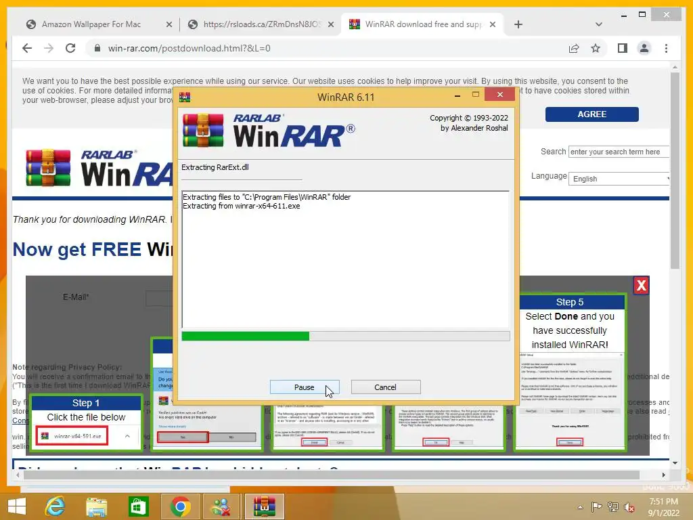Open Windows Store from taskbar

(x=138, y=506)
